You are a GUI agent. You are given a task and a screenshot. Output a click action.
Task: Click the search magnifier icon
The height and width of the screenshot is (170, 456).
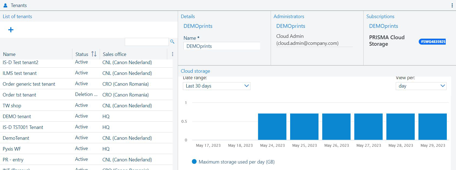tap(172, 42)
